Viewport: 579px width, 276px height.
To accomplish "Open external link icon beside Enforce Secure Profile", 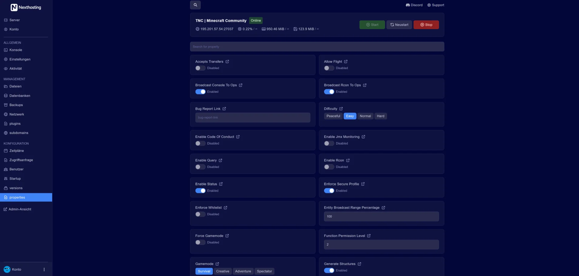I will click(363, 184).
